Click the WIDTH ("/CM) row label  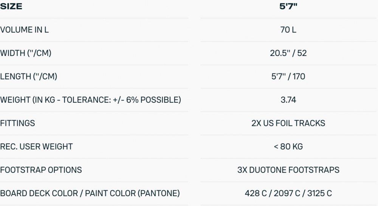26,53
